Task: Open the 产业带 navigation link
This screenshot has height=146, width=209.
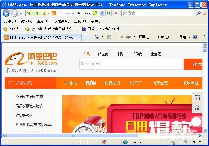Action: pyautogui.click(x=71, y=83)
